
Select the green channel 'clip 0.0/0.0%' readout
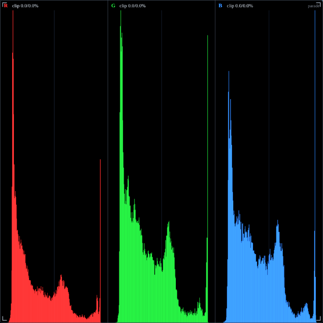tap(132, 6)
